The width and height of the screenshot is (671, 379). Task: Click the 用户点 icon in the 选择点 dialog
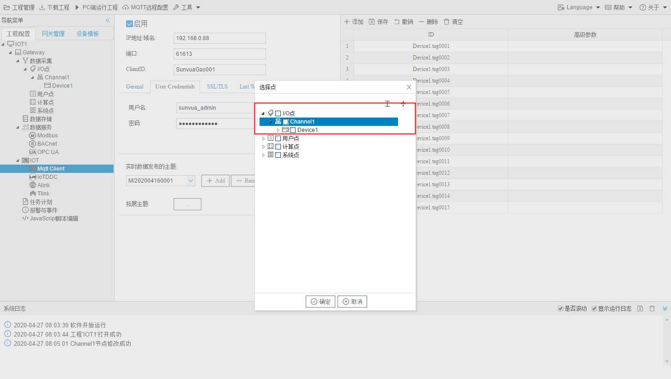271,138
